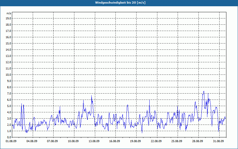
Task: Click the y-axis label 11,0
Action: pyautogui.click(x=9, y=69)
